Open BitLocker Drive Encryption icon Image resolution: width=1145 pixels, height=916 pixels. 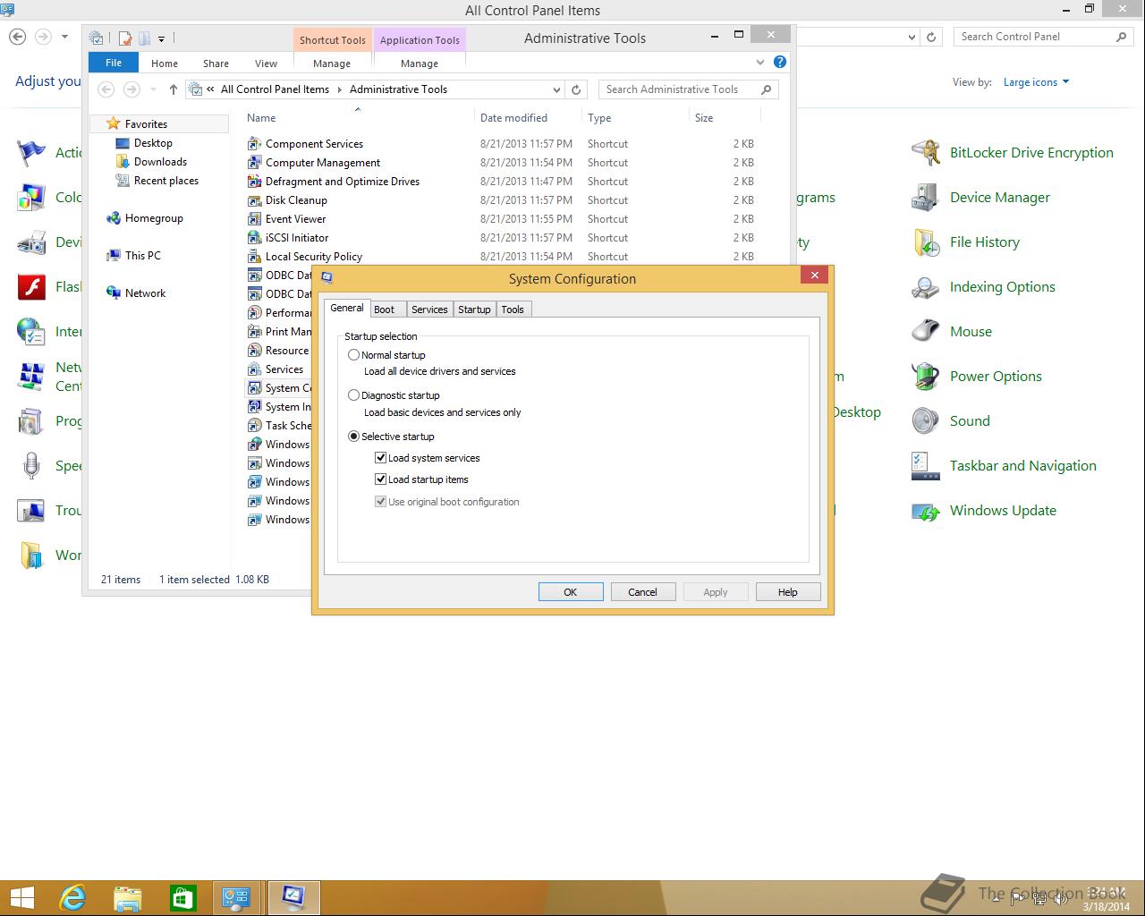(x=925, y=153)
